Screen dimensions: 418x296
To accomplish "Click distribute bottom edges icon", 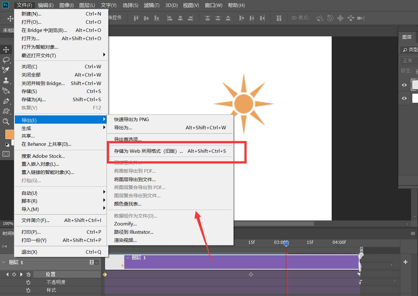I will [228, 18].
